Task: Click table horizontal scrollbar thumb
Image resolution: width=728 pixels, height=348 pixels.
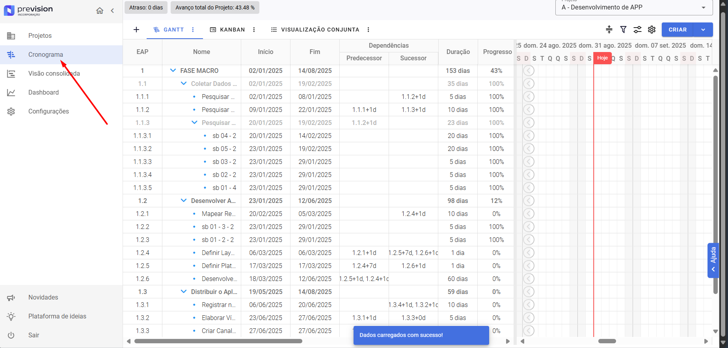Action: [218, 341]
